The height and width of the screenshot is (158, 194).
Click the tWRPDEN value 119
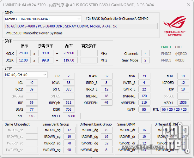(144, 103)
